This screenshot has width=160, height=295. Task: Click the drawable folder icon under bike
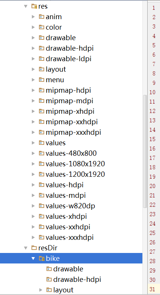pos(49,269)
